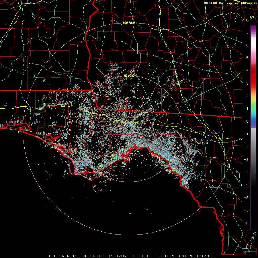The width and height of the screenshot is (258, 258).
Task: Click the color scale bar legend
Action: pos(253,127)
